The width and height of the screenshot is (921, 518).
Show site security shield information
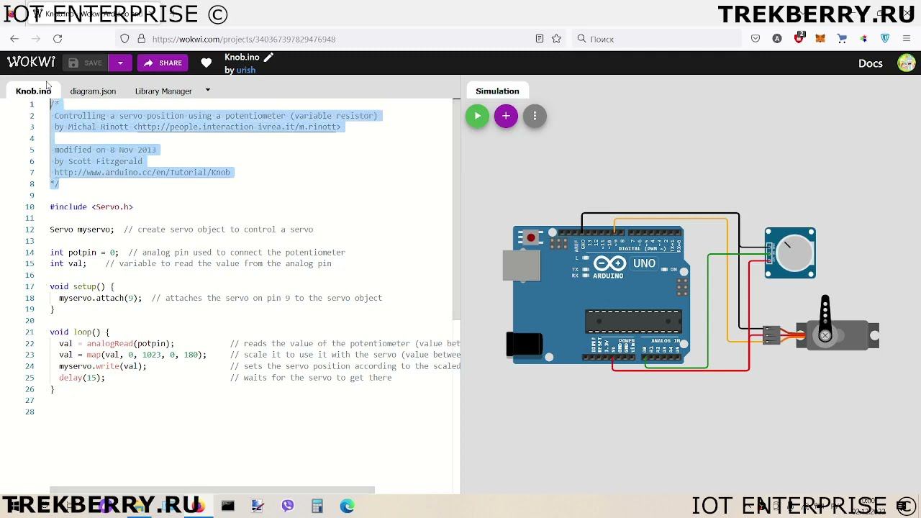click(x=124, y=39)
